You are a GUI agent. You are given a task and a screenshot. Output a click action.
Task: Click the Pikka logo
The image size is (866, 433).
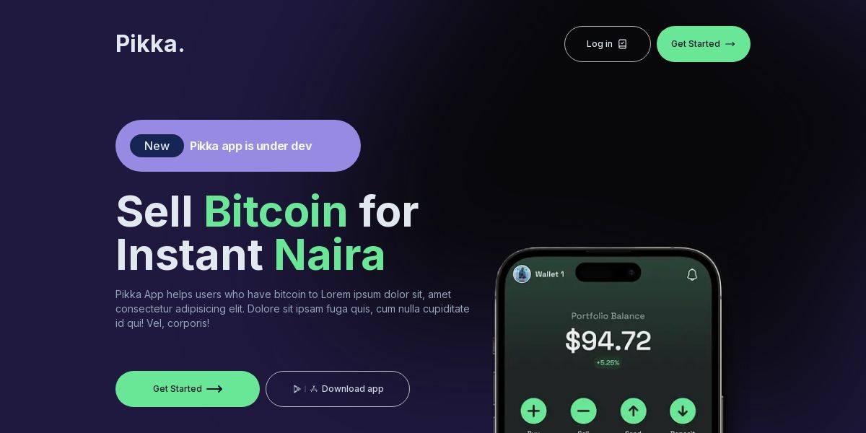(x=150, y=44)
